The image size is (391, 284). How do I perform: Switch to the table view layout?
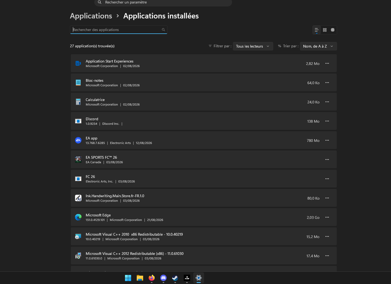coord(333,30)
